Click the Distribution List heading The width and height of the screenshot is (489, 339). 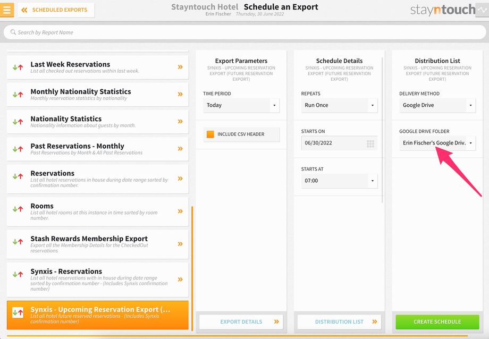437,61
